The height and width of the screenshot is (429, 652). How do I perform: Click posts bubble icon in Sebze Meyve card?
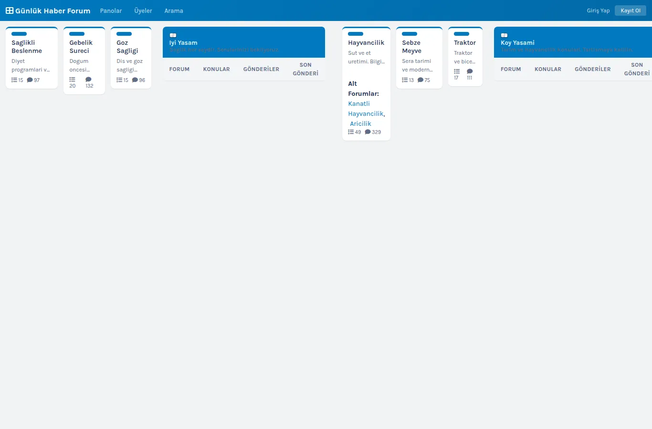[x=421, y=80]
